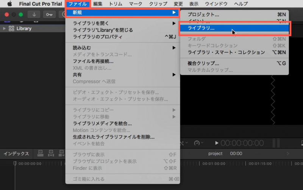Select the Library item in sidebar
The height and width of the screenshot is (190, 303).
click(24, 28)
